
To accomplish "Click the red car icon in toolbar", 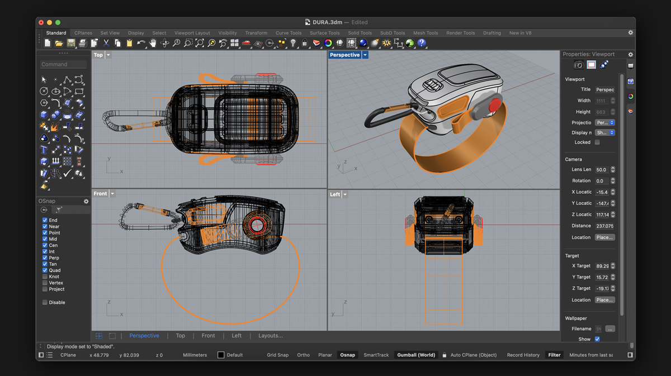I will [x=246, y=43].
